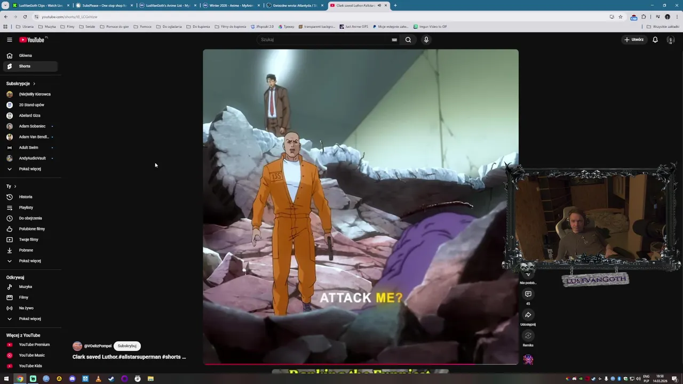Open the Adam Sobaniec channel
Screen dimensions: 683x384
tap(30, 126)
